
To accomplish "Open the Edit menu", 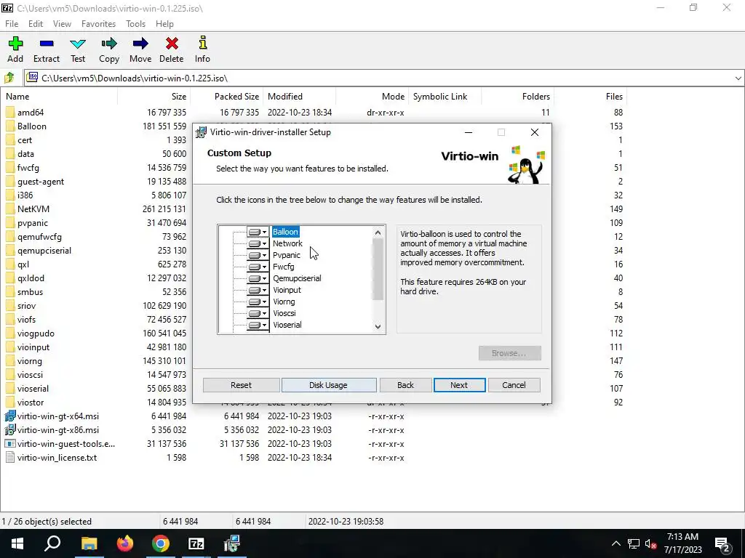I will click(x=36, y=24).
